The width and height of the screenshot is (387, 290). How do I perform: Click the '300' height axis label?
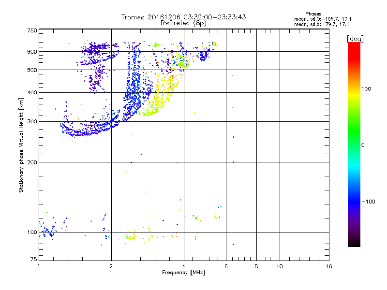click(x=32, y=121)
